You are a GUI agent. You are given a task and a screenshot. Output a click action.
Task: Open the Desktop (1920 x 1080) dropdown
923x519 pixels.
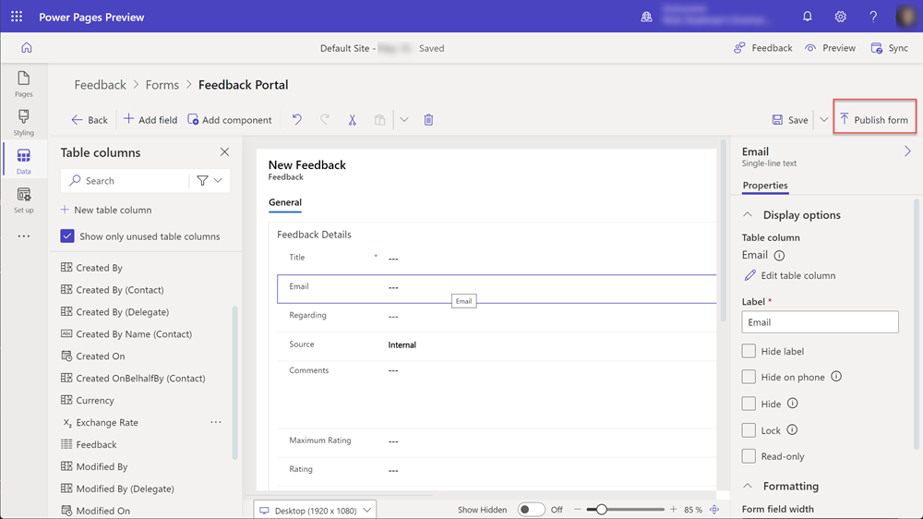tap(315, 510)
